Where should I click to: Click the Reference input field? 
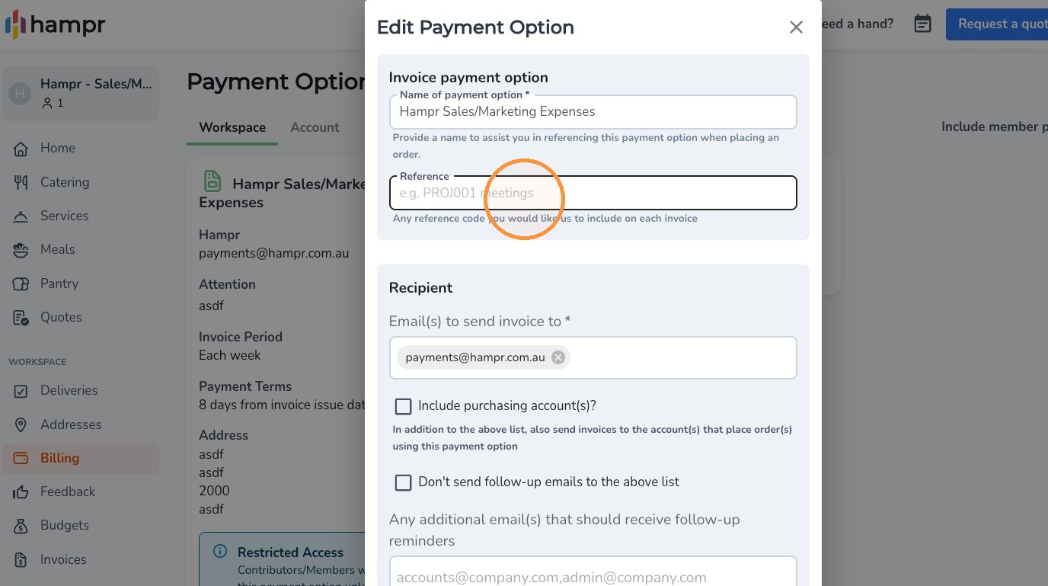[593, 193]
